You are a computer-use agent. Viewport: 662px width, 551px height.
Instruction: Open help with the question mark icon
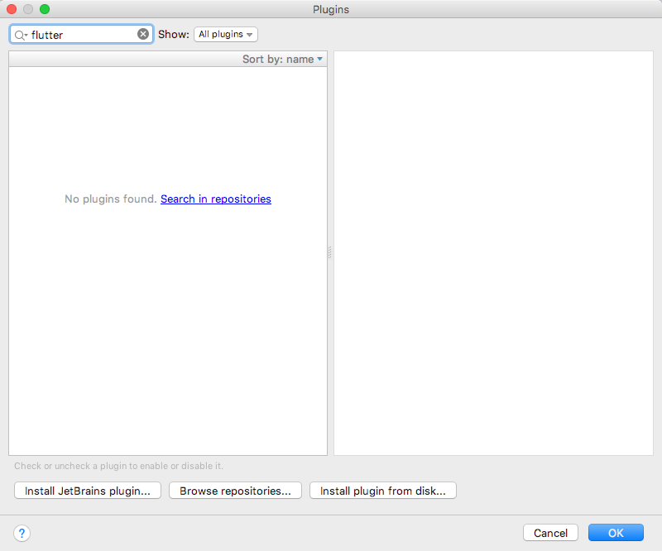pos(22,533)
